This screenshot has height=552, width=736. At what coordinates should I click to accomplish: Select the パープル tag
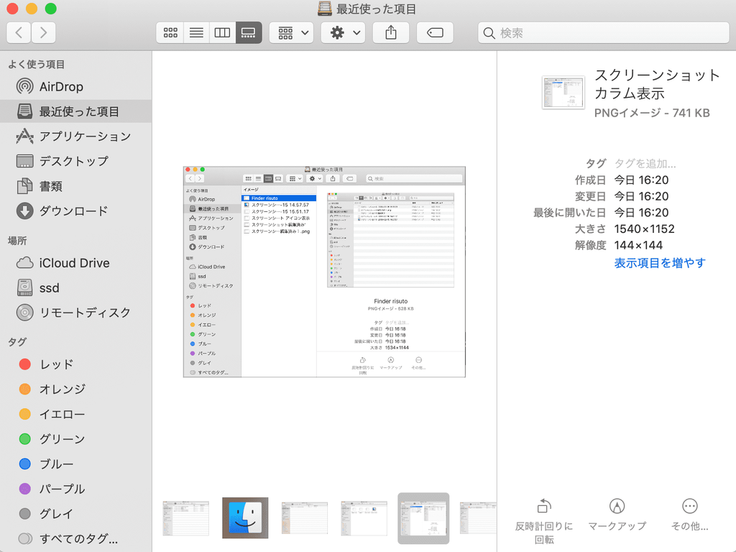(x=76, y=489)
